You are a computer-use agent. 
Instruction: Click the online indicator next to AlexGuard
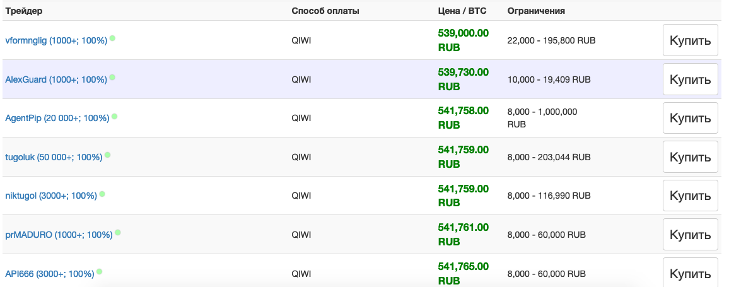[112, 78]
